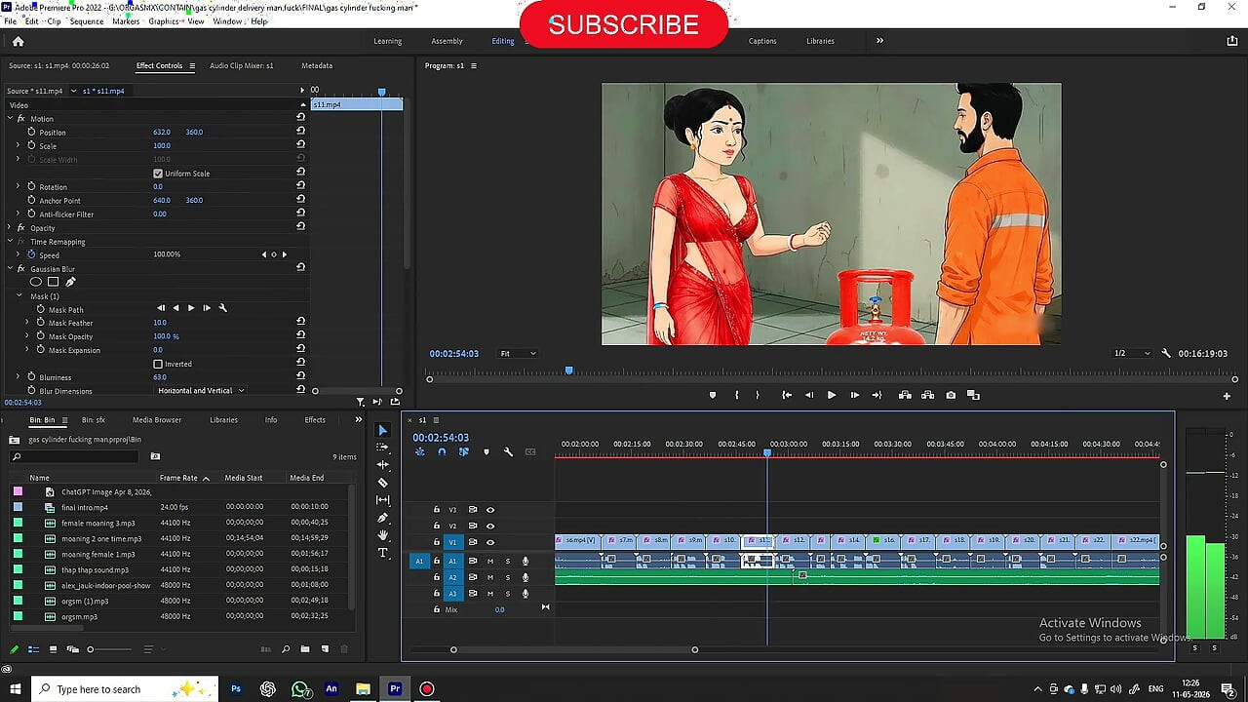The image size is (1248, 702).
Task: Open playback resolution 1/2 dropdown
Action: pyautogui.click(x=1132, y=353)
